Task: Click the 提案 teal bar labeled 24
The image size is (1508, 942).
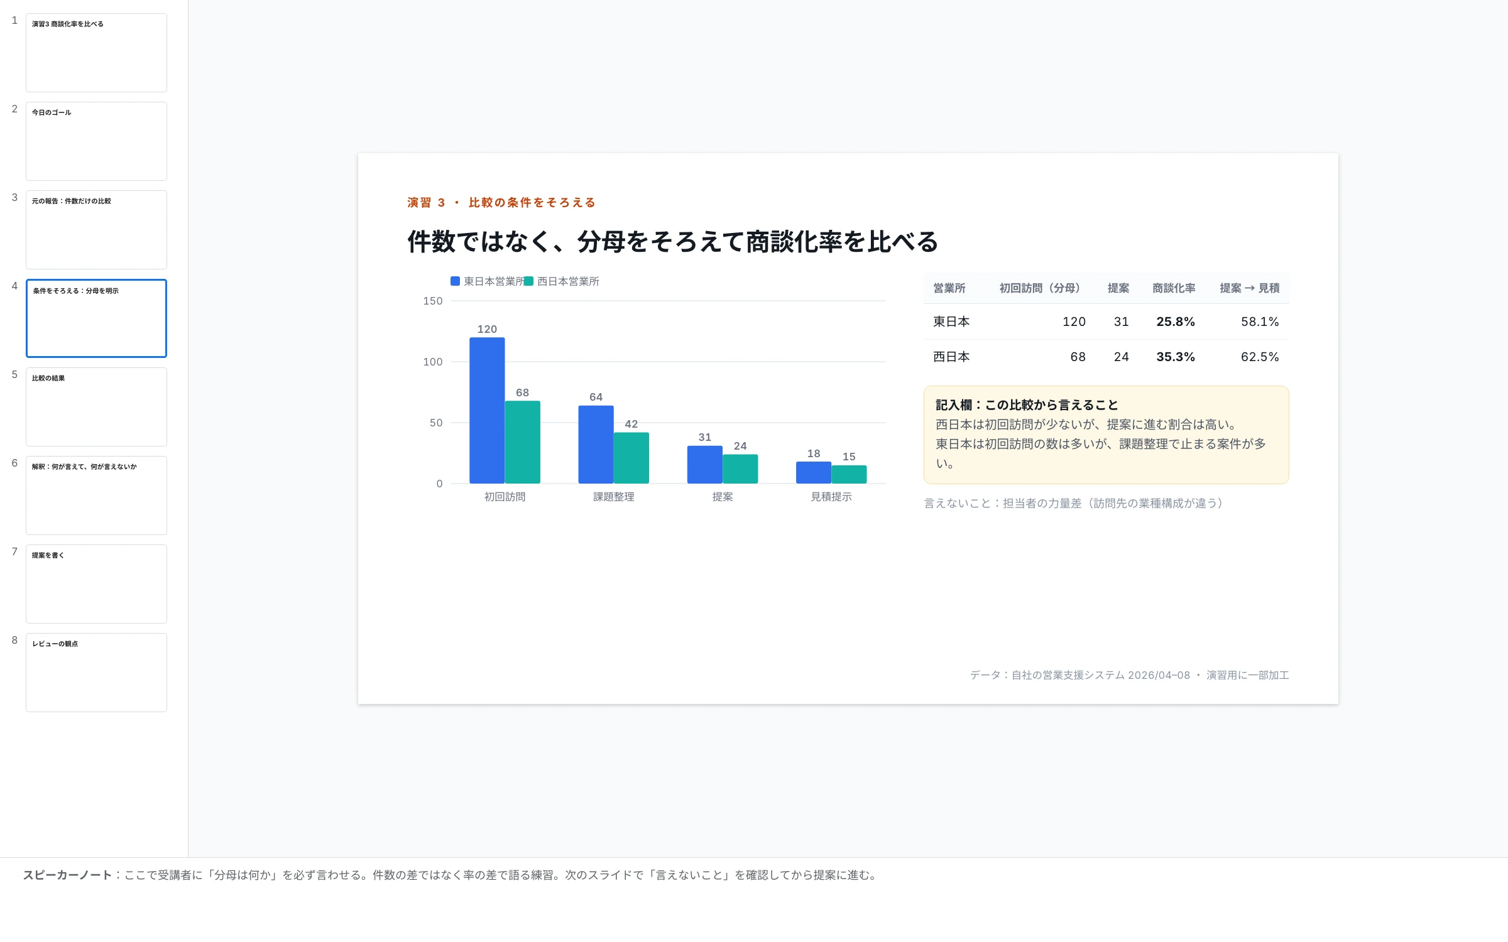Action: click(x=740, y=469)
